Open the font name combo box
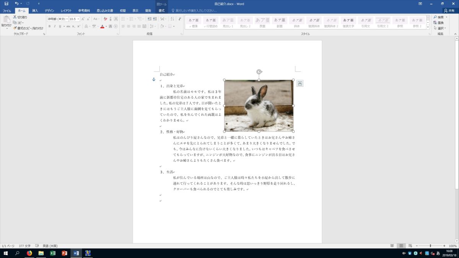 point(57,19)
